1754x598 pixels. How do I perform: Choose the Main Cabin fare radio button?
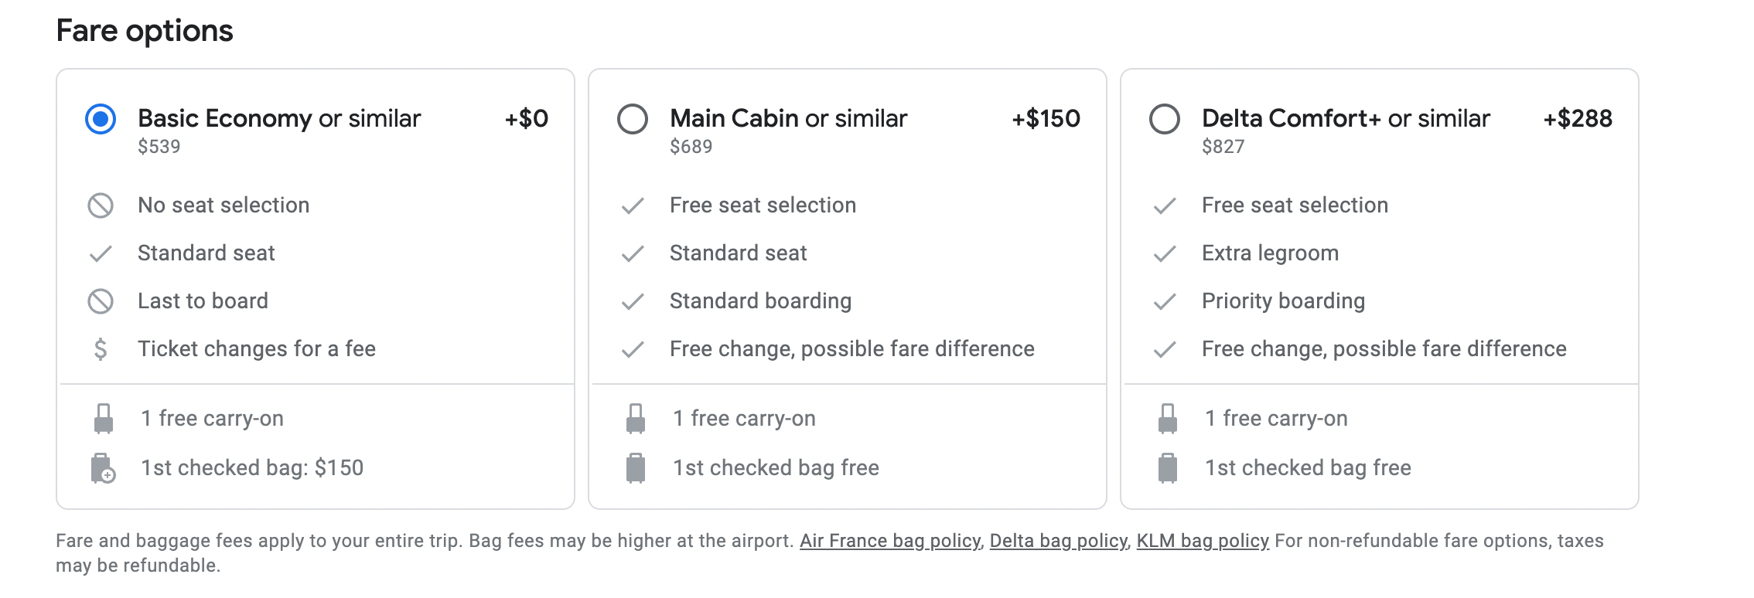(x=633, y=119)
